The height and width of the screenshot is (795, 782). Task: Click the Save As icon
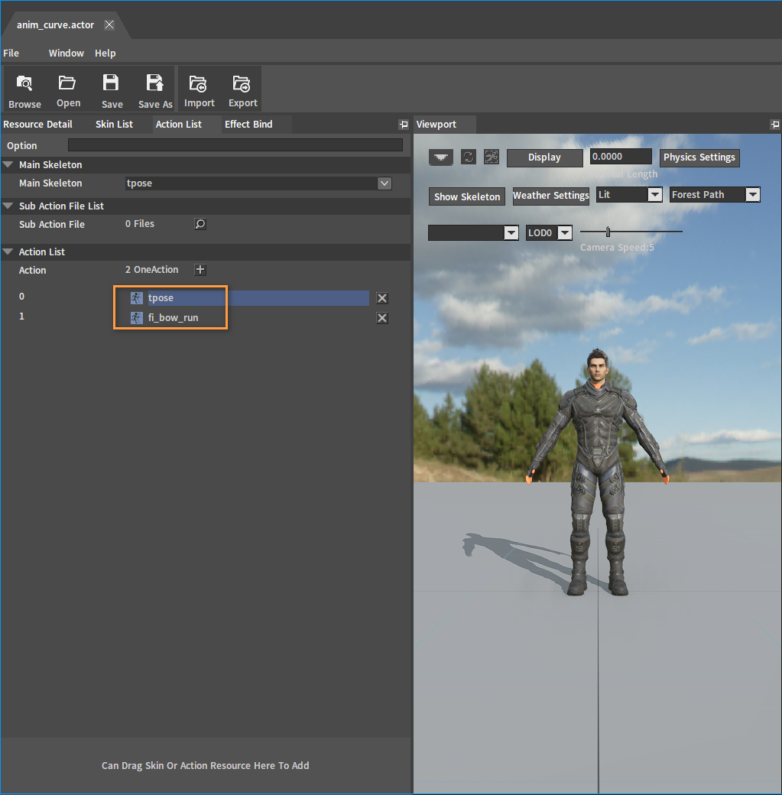pos(154,82)
